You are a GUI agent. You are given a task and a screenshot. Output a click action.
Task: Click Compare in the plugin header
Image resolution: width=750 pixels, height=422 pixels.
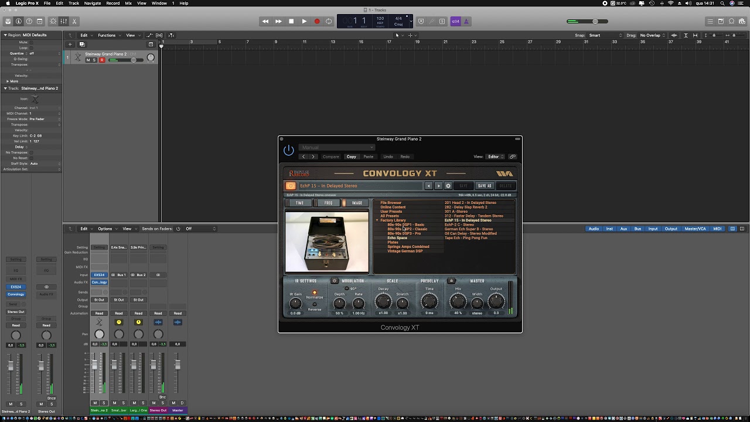(x=331, y=156)
